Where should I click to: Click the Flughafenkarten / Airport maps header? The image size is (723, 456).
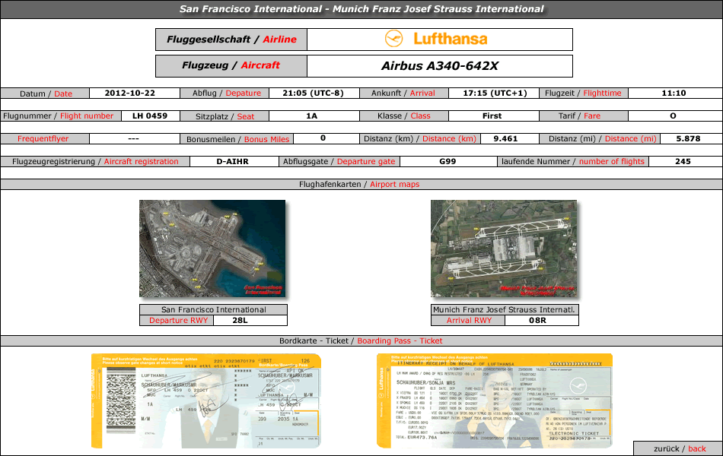click(x=361, y=184)
